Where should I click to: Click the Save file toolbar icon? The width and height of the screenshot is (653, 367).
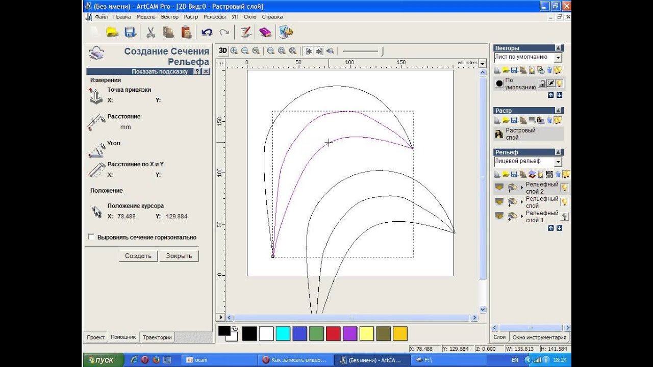point(130,33)
